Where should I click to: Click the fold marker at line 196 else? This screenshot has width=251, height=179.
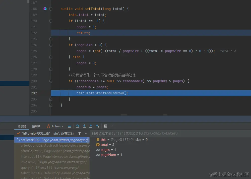[x=51, y=57]
